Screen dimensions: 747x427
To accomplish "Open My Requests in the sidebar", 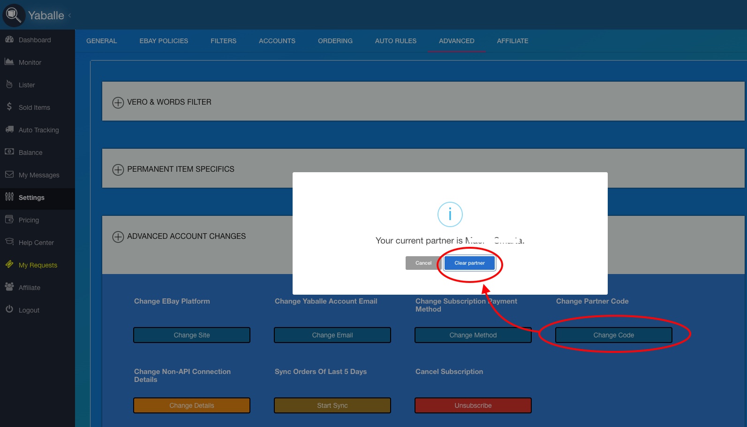I will (x=38, y=265).
